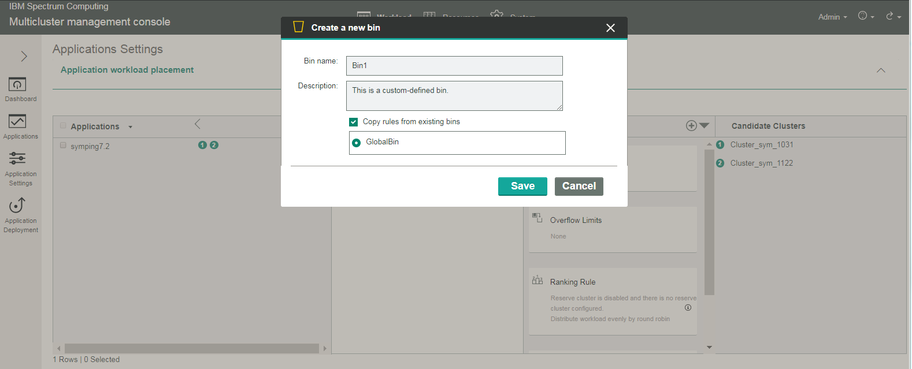The height and width of the screenshot is (369, 912).
Task: Click into the Bin name field
Action: coord(454,66)
